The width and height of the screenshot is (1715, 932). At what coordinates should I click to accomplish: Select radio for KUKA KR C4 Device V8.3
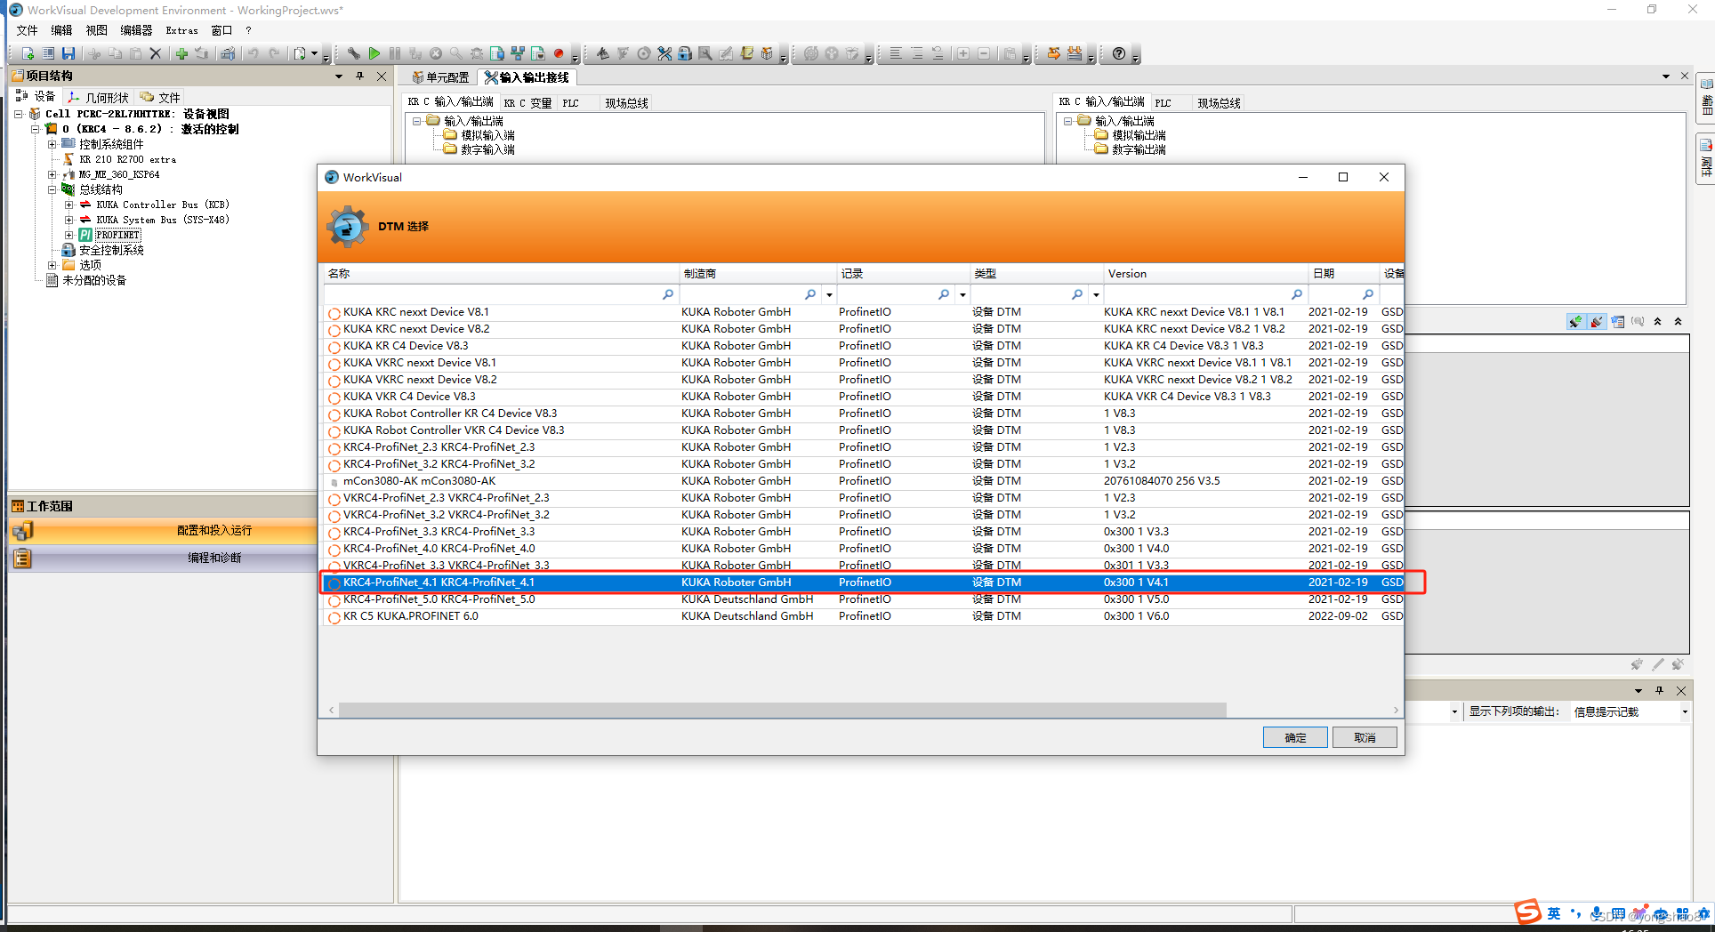(x=334, y=347)
